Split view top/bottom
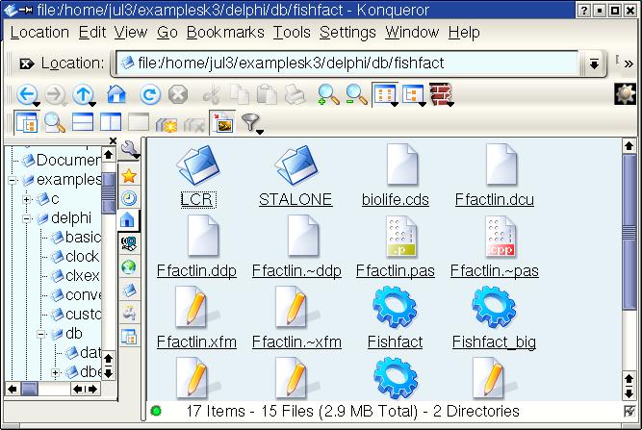The image size is (642, 430). point(83,122)
